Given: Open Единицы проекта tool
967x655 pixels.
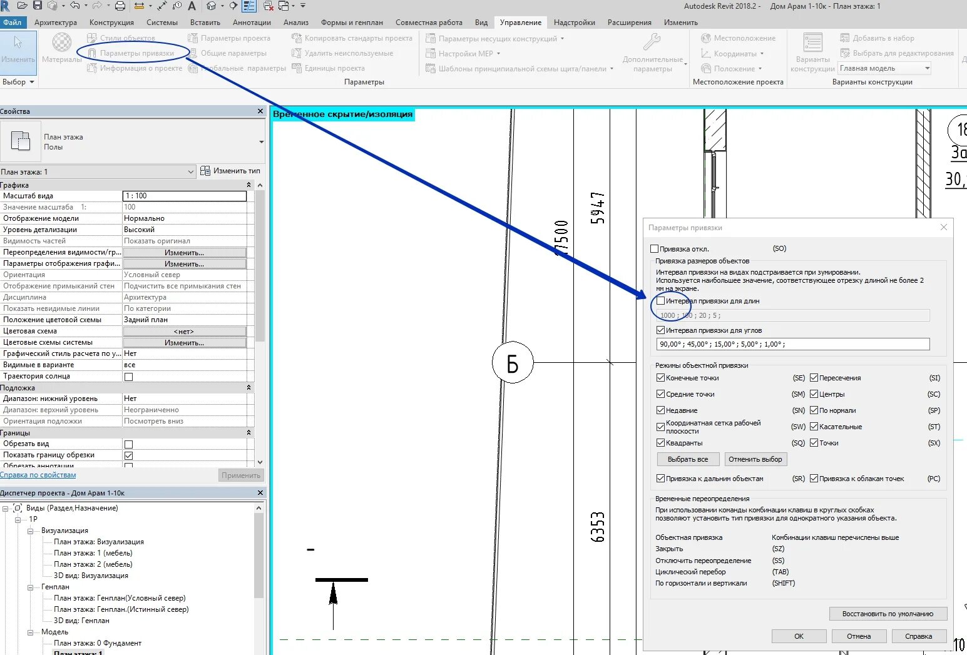Looking at the screenshot, I should click(328, 68).
